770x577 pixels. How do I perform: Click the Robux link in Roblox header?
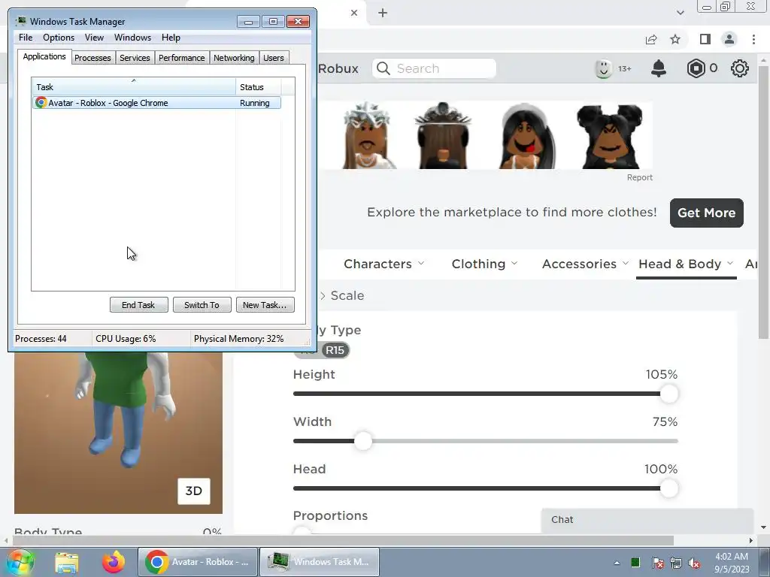pos(338,68)
